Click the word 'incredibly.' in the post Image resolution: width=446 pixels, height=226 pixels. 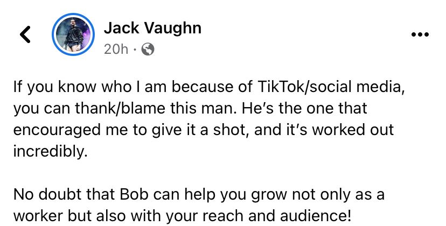[x=50, y=152]
